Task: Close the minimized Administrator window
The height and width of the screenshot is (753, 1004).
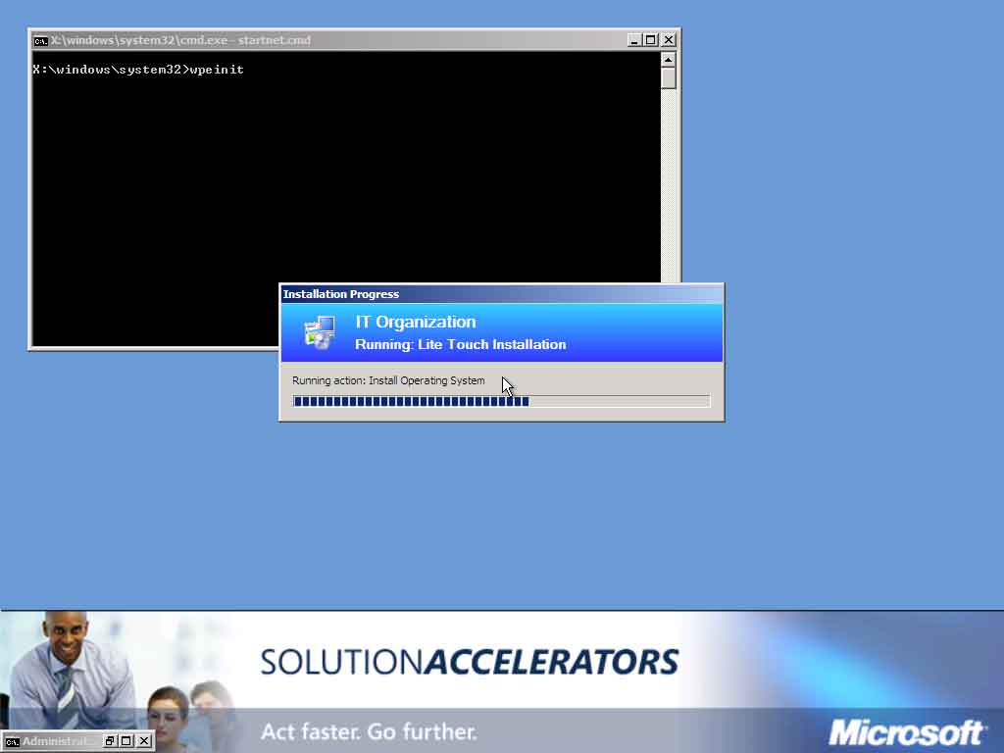Action: click(x=144, y=741)
